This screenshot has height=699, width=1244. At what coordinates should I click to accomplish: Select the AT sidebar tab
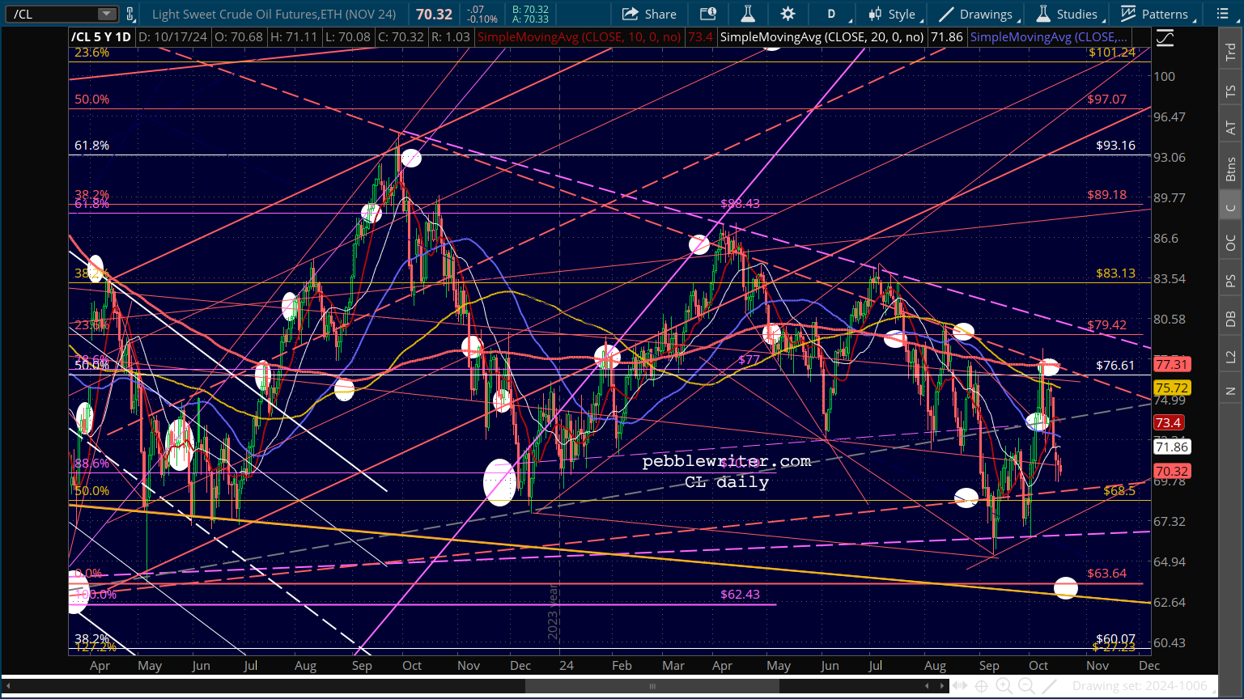[x=1230, y=128]
